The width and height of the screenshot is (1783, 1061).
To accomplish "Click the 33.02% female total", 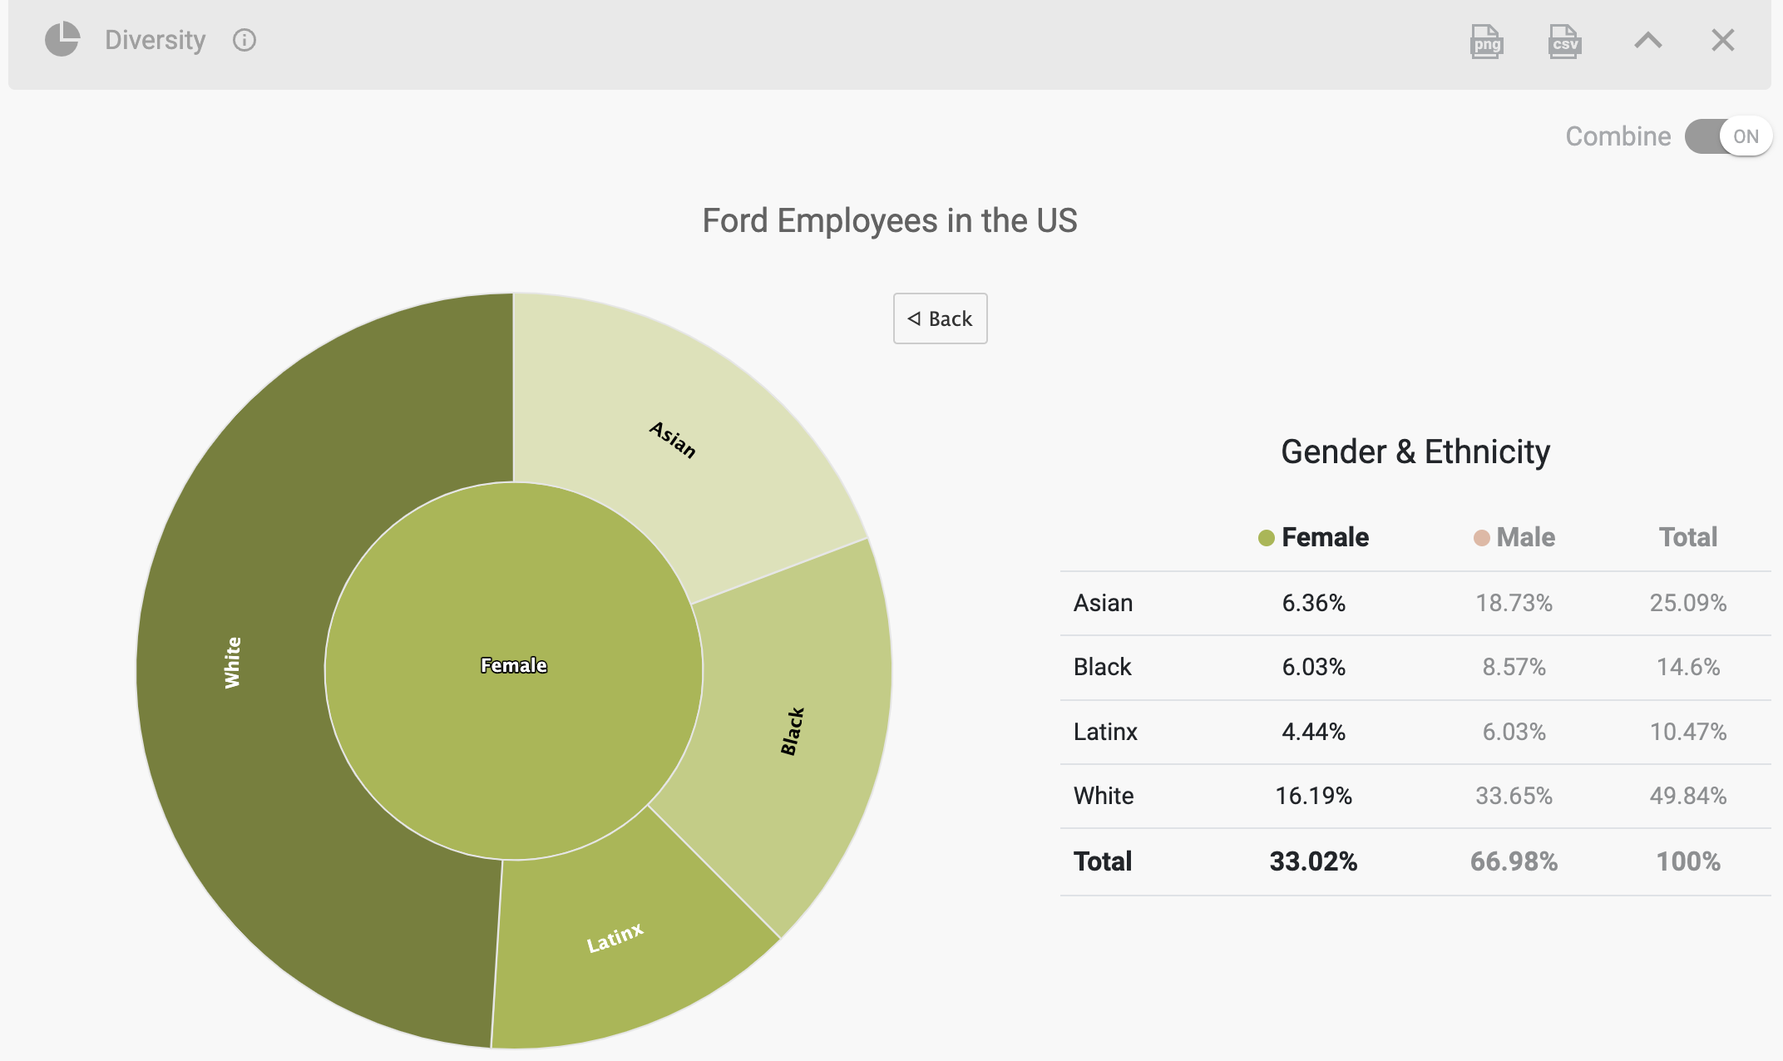I will [x=1313, y=861].
